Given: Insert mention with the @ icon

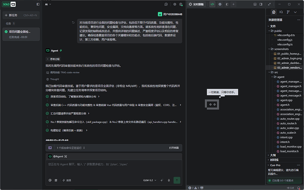Looking at the screenshot, I should point(50,180).
